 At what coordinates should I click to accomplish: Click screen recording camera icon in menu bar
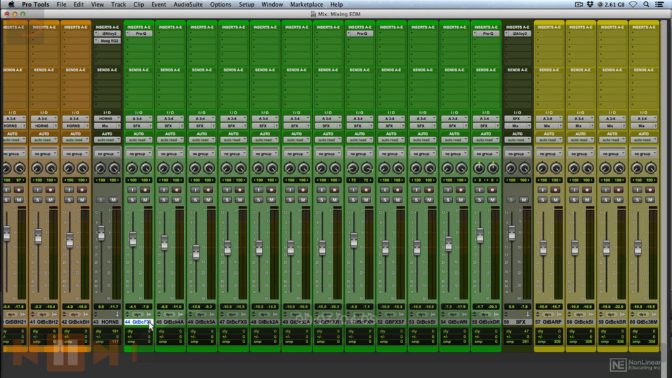(x=579, y=4)
